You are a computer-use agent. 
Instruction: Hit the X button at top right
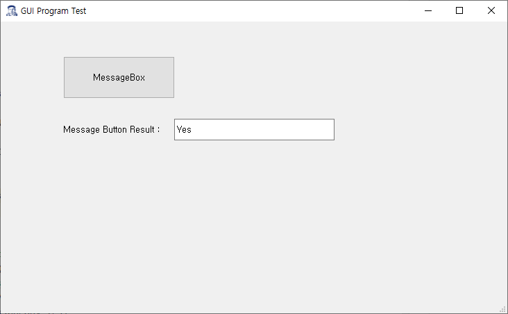point(491,10)
